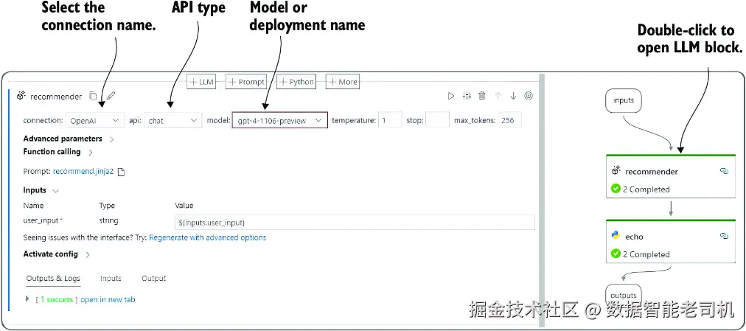Click the LLM icon beside recommender title
Screen dimensions: 746x331
(21, 96)
